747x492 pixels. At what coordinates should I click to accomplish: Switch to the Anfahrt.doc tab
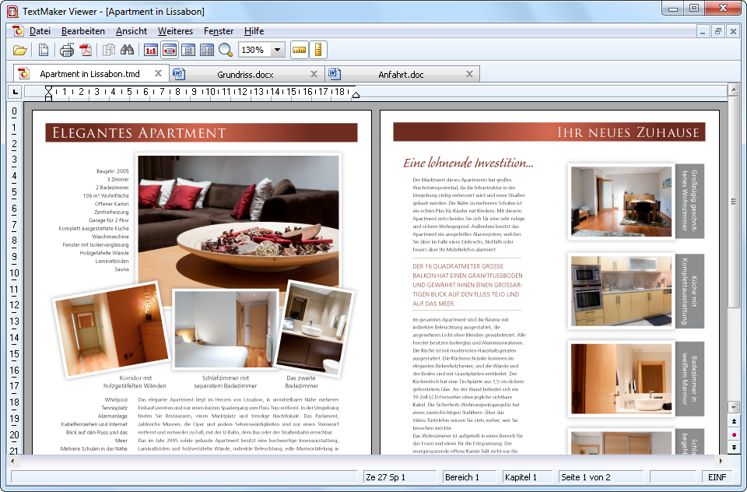(x=402, y=75)
